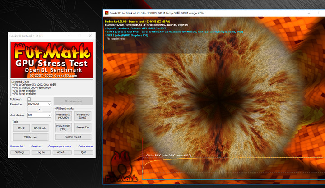The width and height of the screenshot is (325, 188).
Task: Open the Compare your score link
Action: click(60, 147)
